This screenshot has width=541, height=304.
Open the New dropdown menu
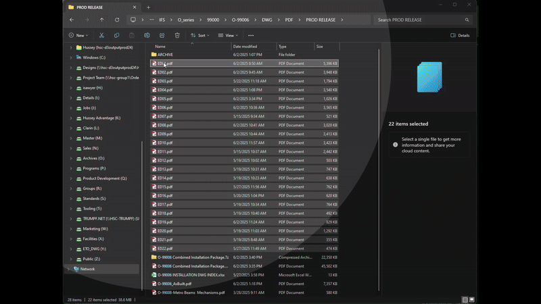pos(78,35)
